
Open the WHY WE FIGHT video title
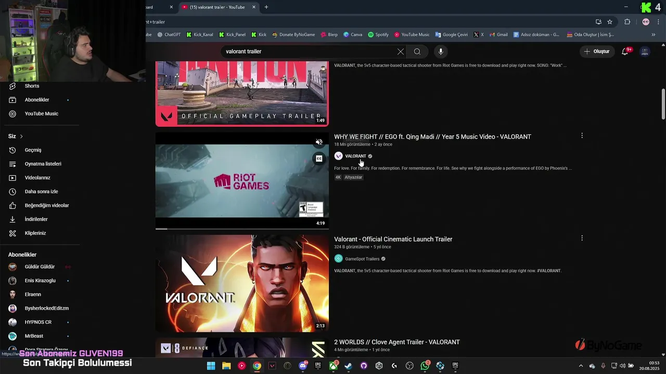tap(432, 137)
